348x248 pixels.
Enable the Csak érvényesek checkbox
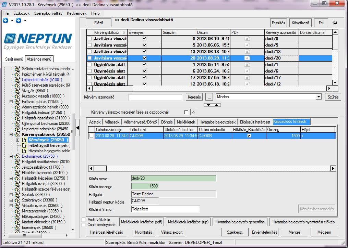[84, 225]
